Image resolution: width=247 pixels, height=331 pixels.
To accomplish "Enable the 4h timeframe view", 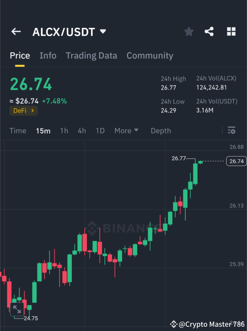I will tap(82, 131).
